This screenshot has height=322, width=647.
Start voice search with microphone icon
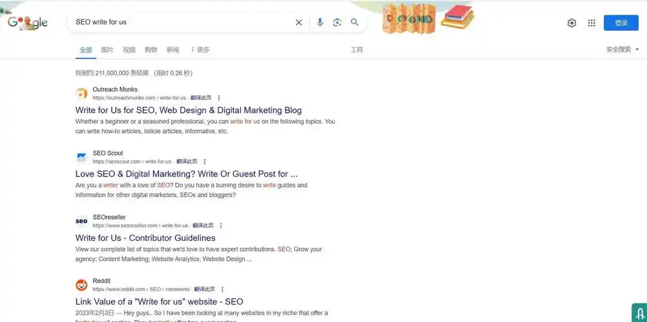320,23
